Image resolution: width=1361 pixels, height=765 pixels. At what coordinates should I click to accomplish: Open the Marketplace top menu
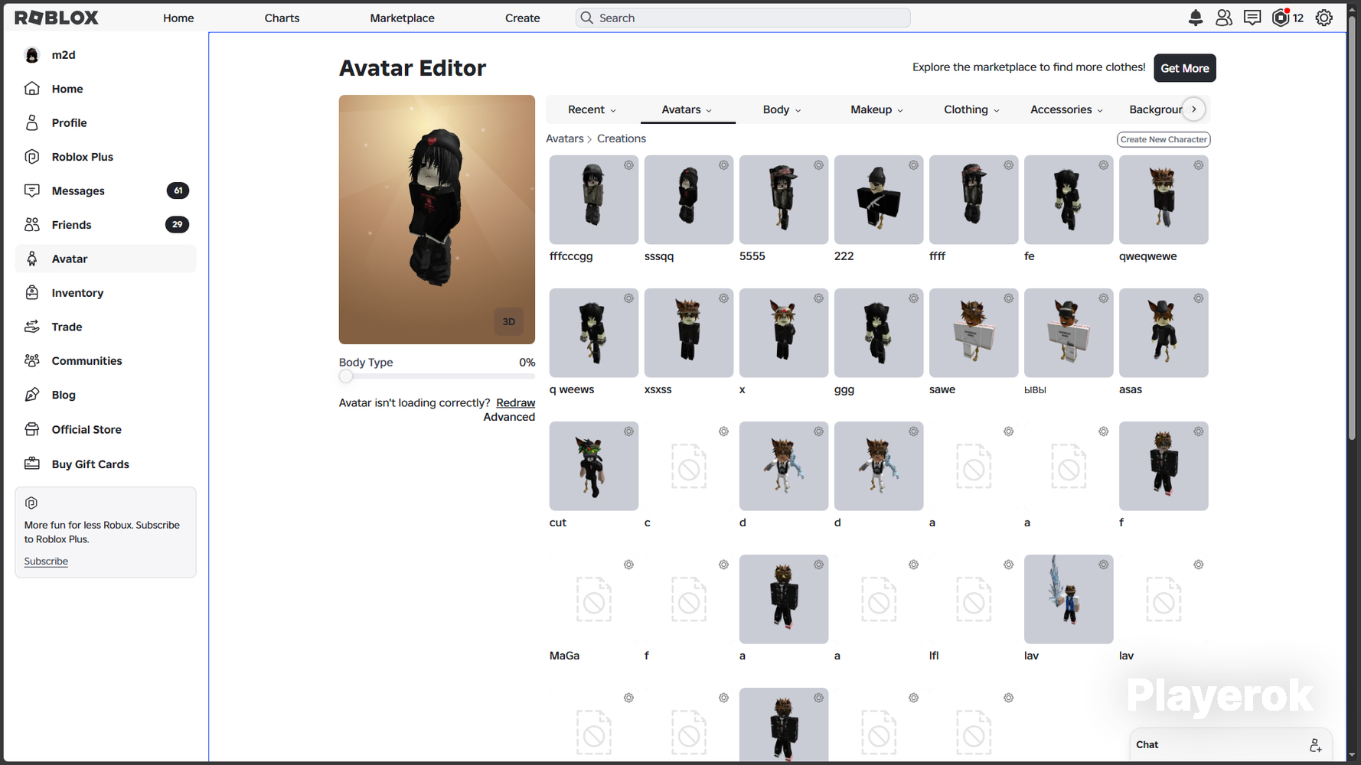tap(402, 18)
